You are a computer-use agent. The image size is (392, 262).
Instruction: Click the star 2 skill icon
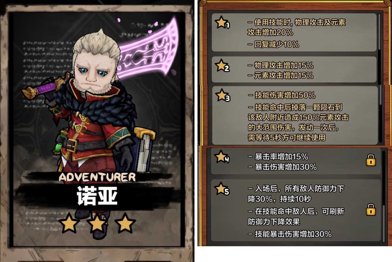pyautogui.click(x=222, y=66)
